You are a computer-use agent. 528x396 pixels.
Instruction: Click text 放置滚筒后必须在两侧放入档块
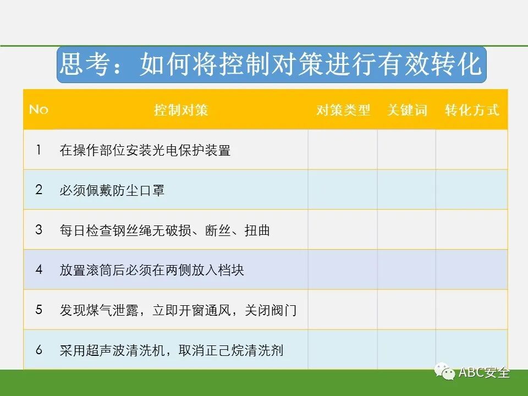tap(152, 270)
